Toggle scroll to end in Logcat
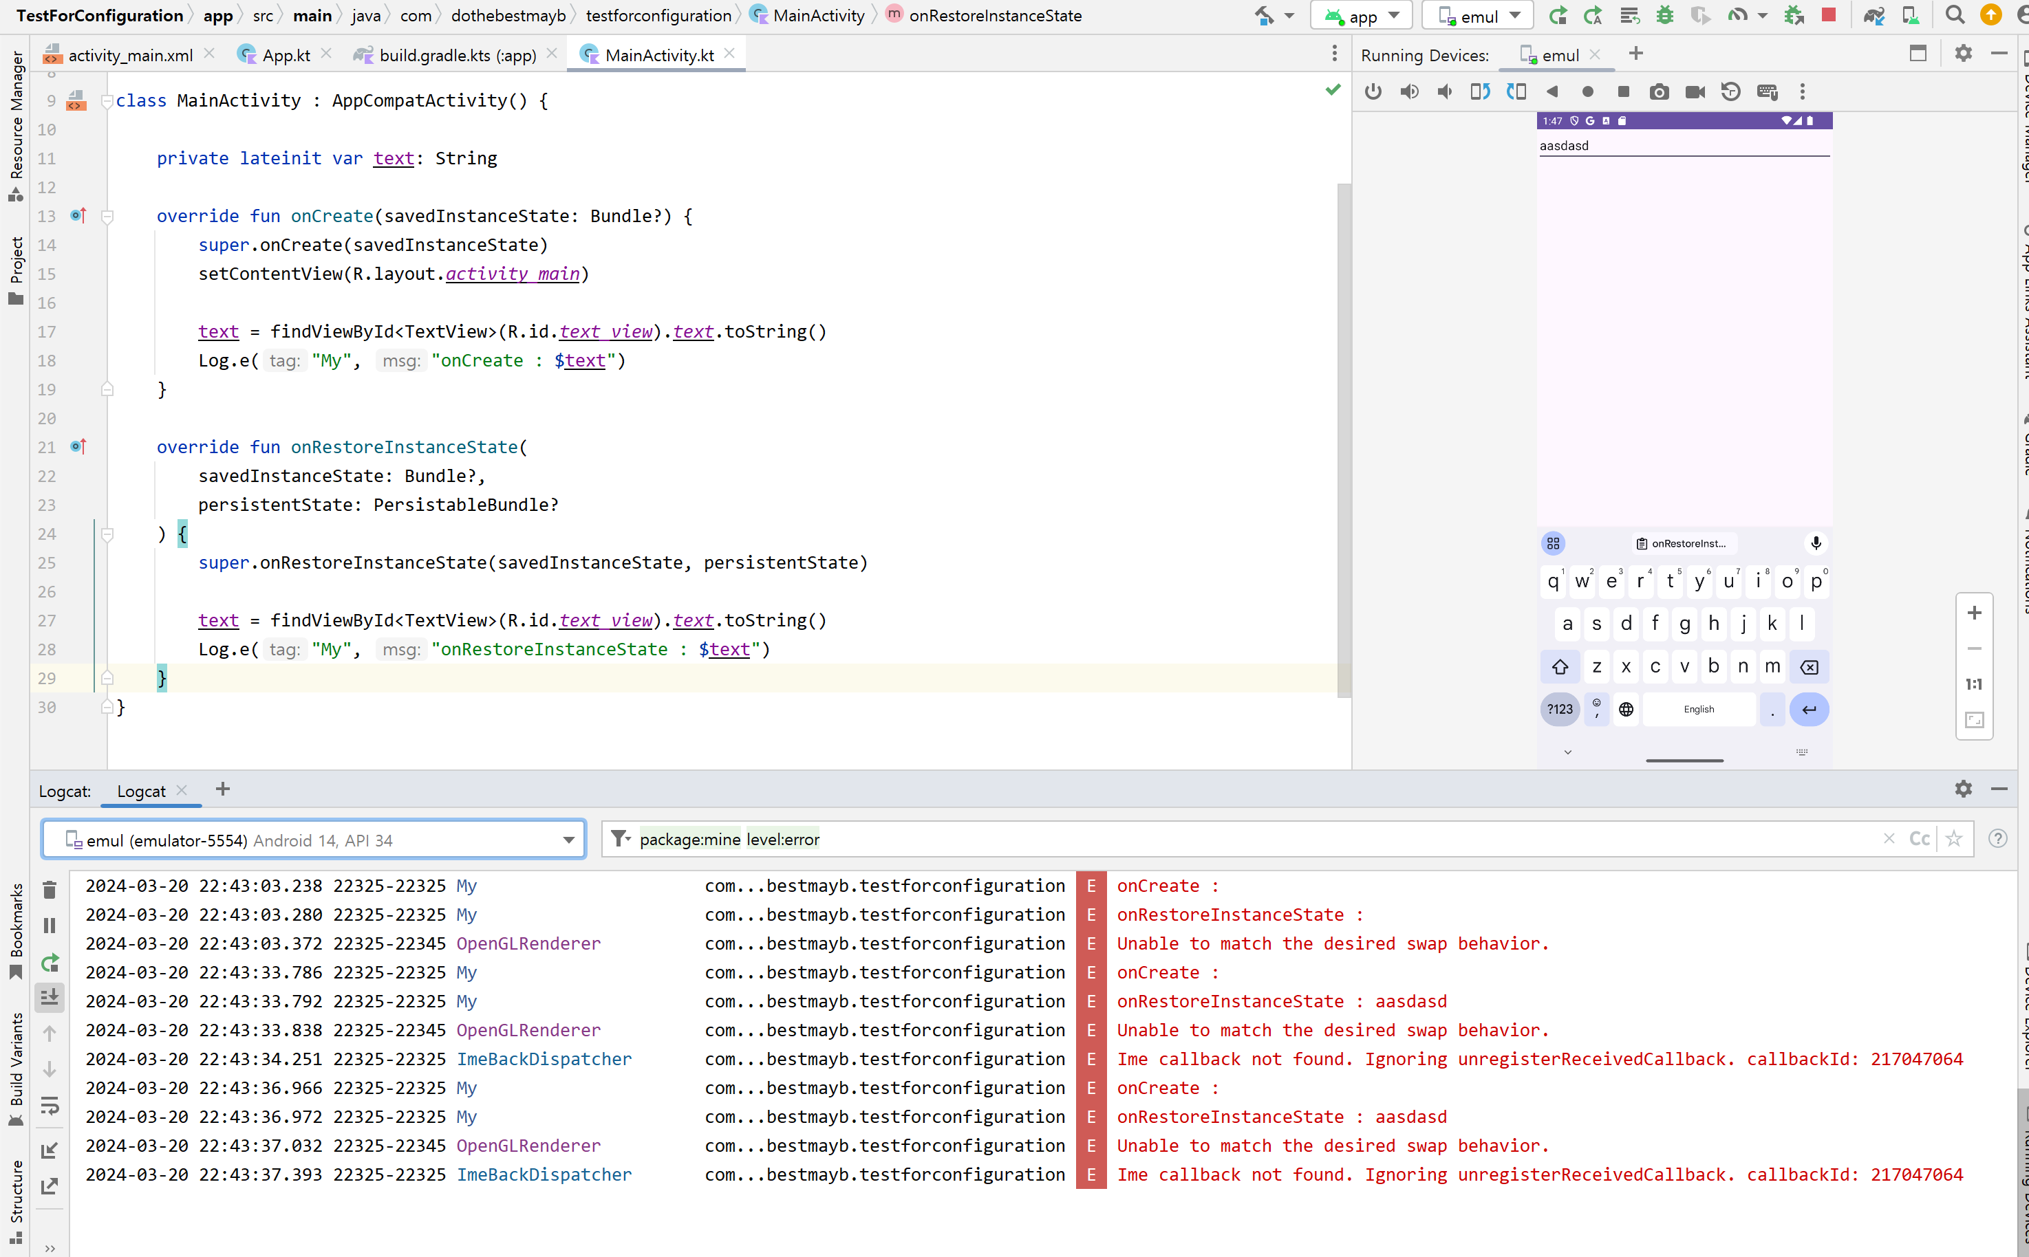 (x=49, y=997)
